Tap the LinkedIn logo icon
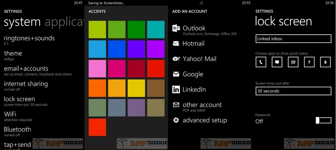This screenshot has height=150, width=336. (x=176, y=89)
